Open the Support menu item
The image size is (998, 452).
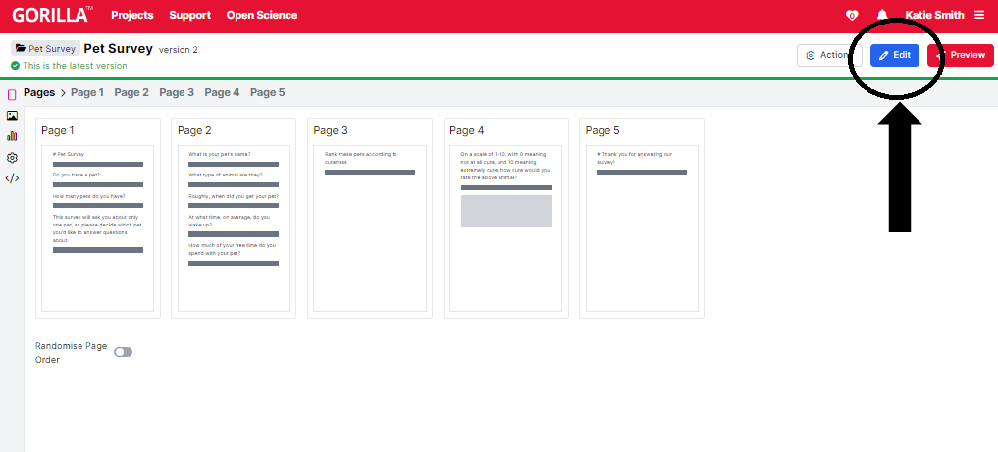[189, 15]
